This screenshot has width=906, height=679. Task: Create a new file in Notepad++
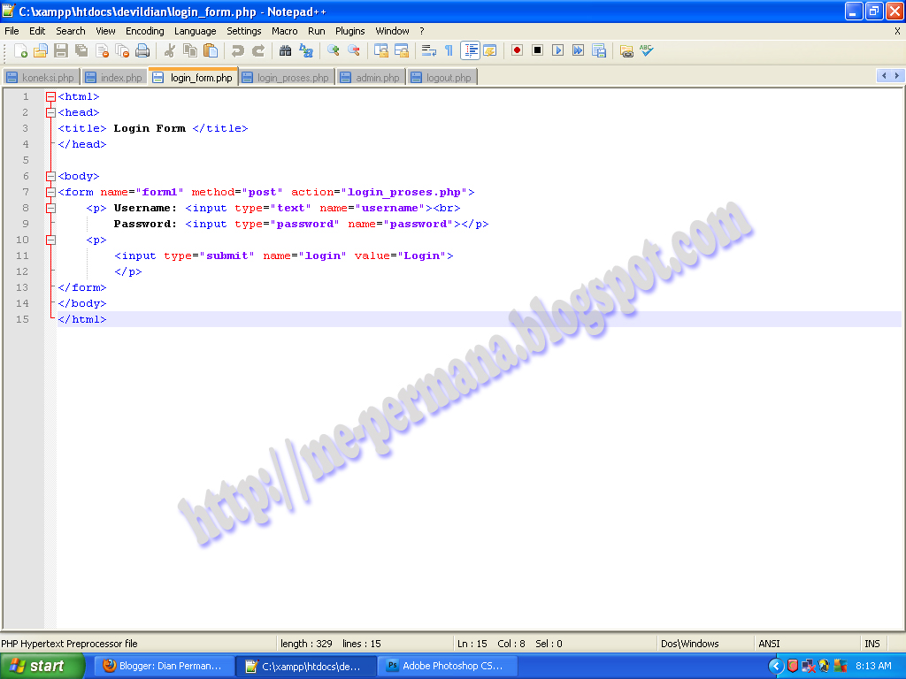tap(21, 50)
